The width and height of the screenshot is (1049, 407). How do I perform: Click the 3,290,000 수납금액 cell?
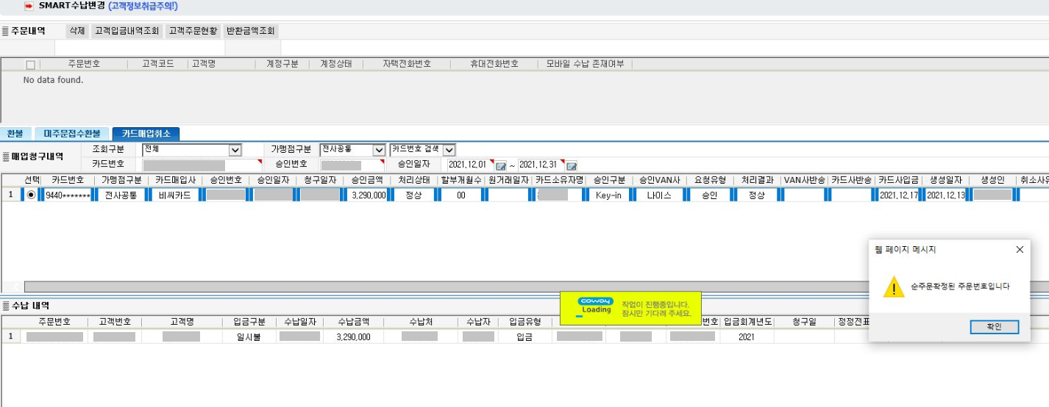pos(353,336)
